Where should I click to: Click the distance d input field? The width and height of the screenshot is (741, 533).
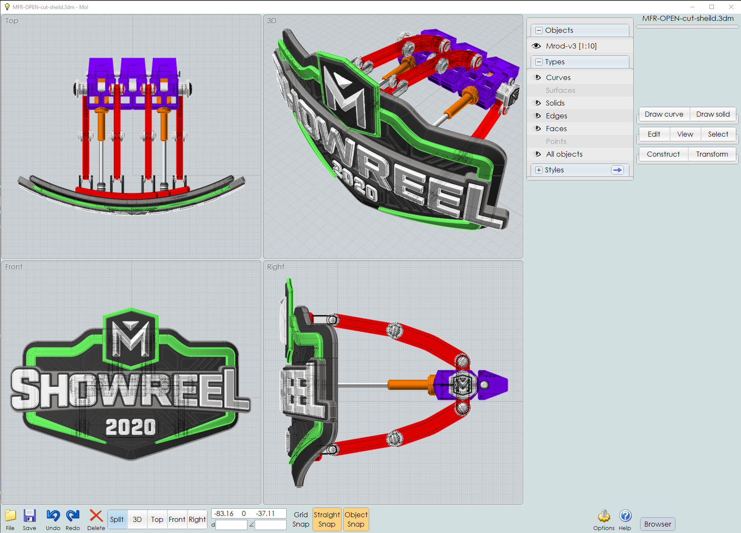(231, 525)
